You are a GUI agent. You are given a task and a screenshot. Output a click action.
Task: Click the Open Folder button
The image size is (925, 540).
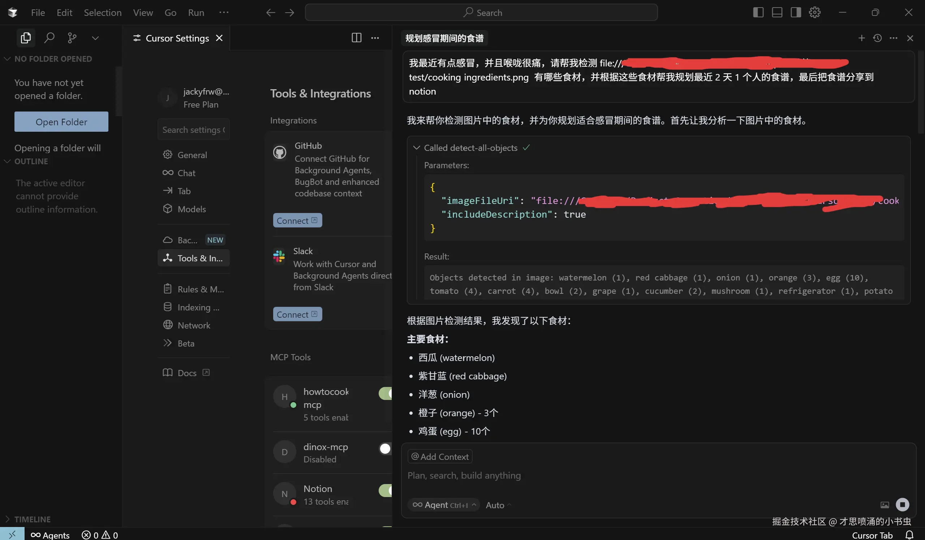pos(61,122)
